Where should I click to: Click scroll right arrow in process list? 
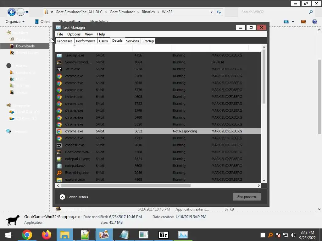(259, 186)
